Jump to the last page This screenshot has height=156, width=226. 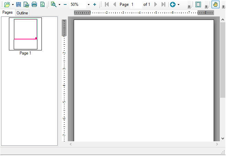163,5
